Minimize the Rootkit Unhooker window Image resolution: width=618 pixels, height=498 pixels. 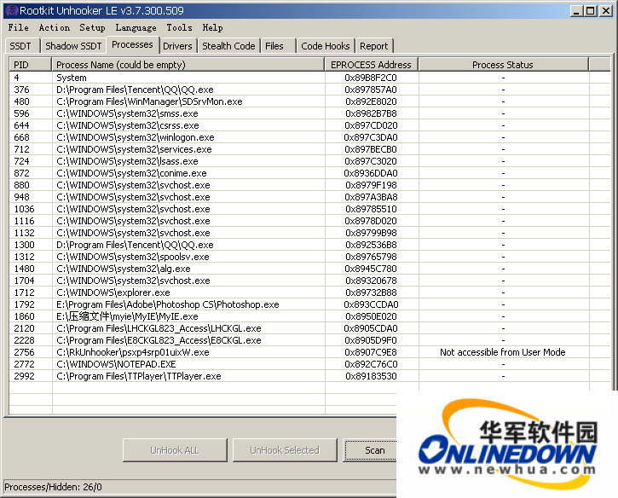pyautogui.click(x=576, y=11)
